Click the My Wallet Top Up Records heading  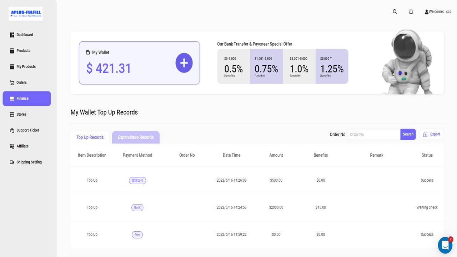coord(104,112)
